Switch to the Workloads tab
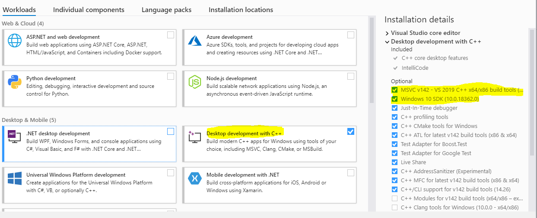The width and height of the screenshot is (537, 218). coord(19,9)
